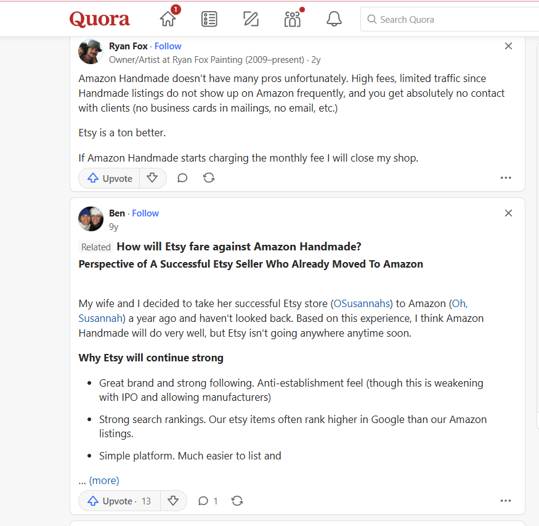Open more options on Ben's answer
This screenshot has width=539, height=526.
pyautogui.click(x=506, y=501)
